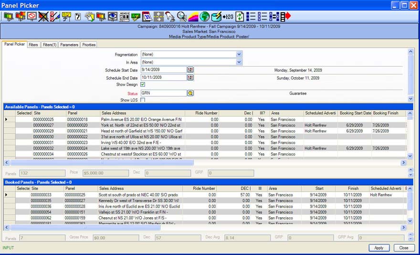This screenshot has height=255, width=420.
Task: Select booked Scott st south of prado row
Action: [x=205, y=195]
